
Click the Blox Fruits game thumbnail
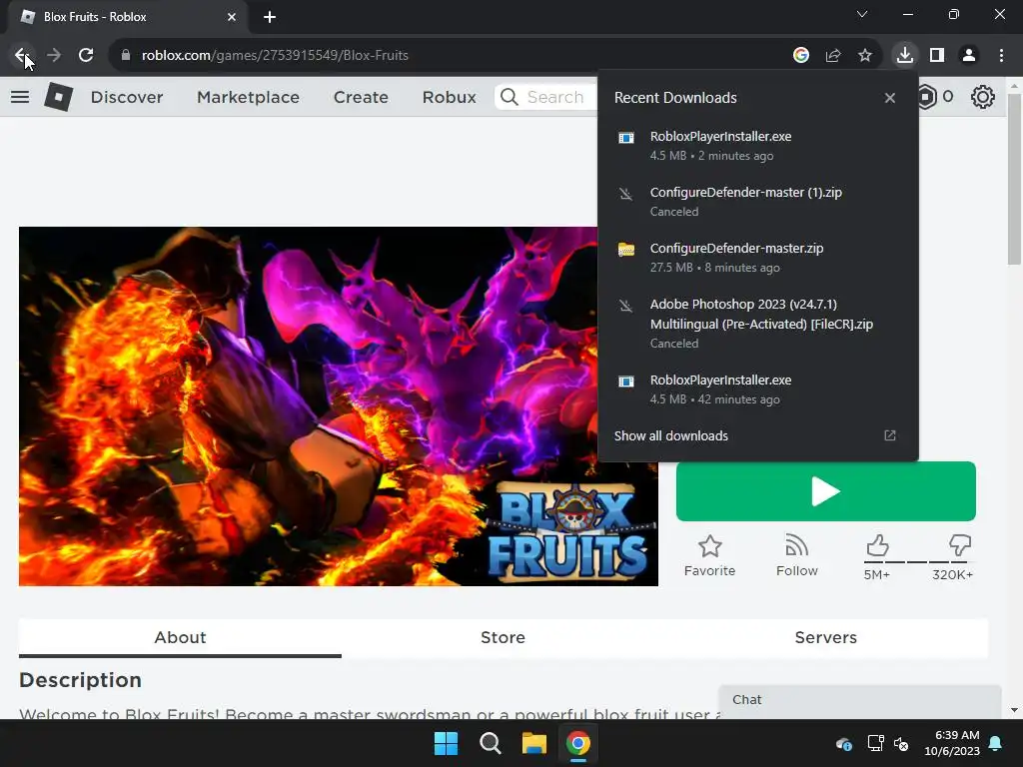pyautogui.click(x=338, y=406)
